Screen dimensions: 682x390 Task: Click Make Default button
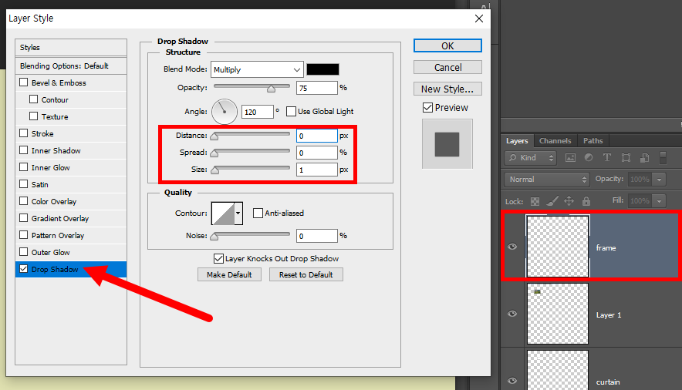(229, 274)
